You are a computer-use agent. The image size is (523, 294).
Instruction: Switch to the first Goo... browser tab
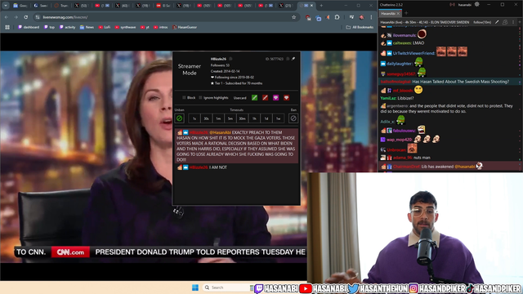[x=20, y=6]
